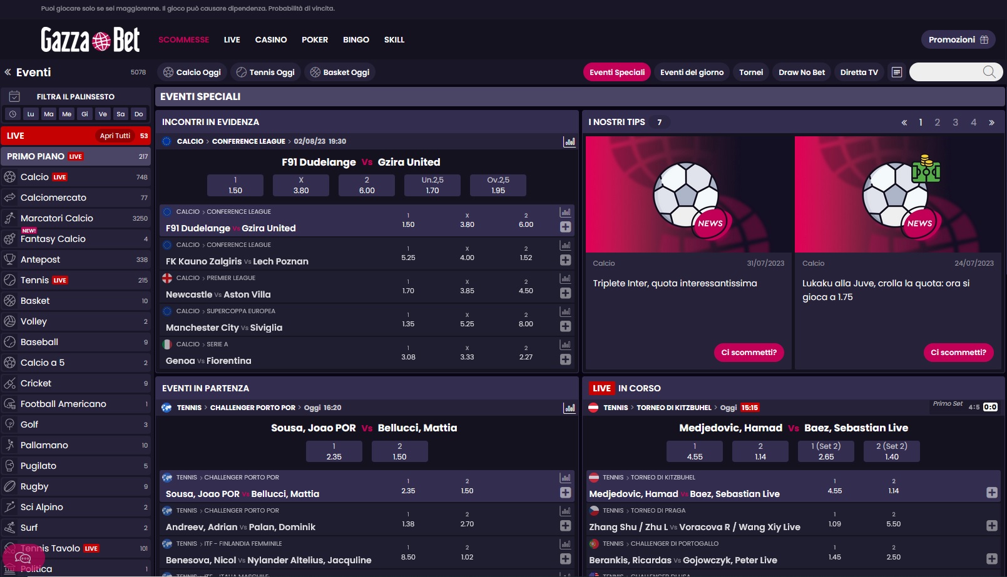Toggle Do weekday filter

(x=139, y=114)
